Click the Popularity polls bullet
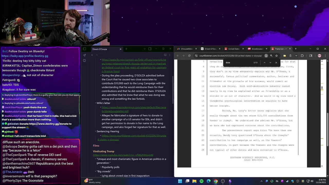This screenshot has height=185, width=329. point(111,167)
